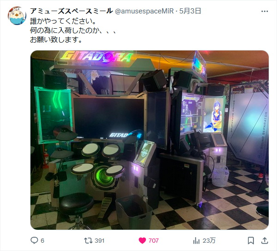View post analytics bar chart icon

196,240
